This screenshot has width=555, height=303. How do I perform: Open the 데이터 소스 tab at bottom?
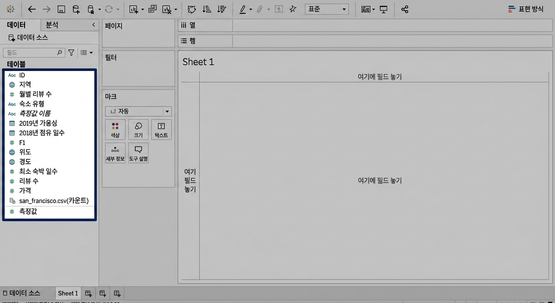click(21, 293)
